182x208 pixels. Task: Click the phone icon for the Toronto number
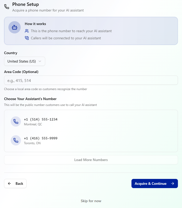pos(16,140)
